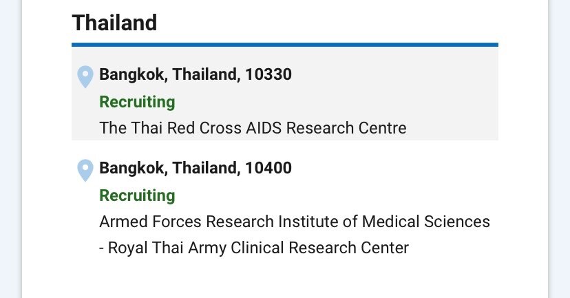Select the Thailand country heading

pos(114,23)
